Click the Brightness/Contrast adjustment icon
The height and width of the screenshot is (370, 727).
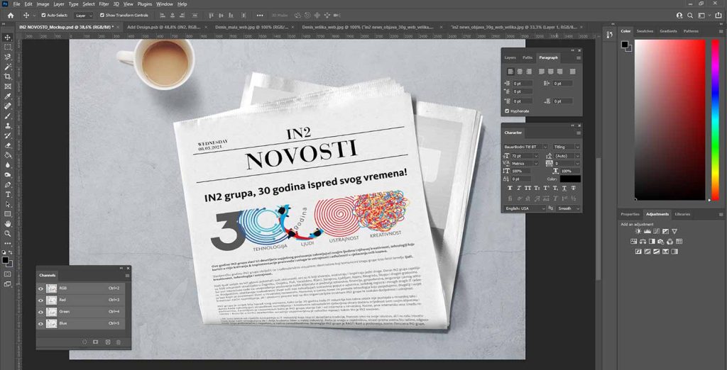638,231
